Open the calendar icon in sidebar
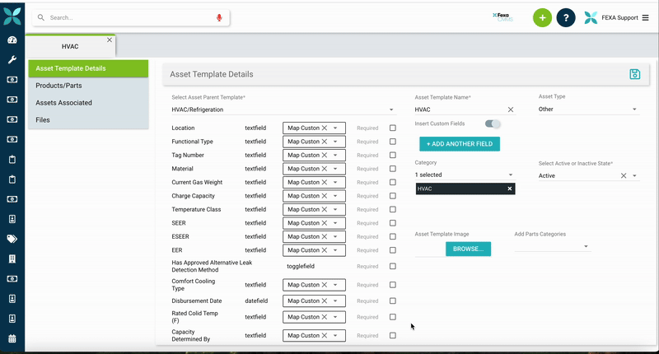The width and height of the screenshot is (659, 354). [12, 338]
